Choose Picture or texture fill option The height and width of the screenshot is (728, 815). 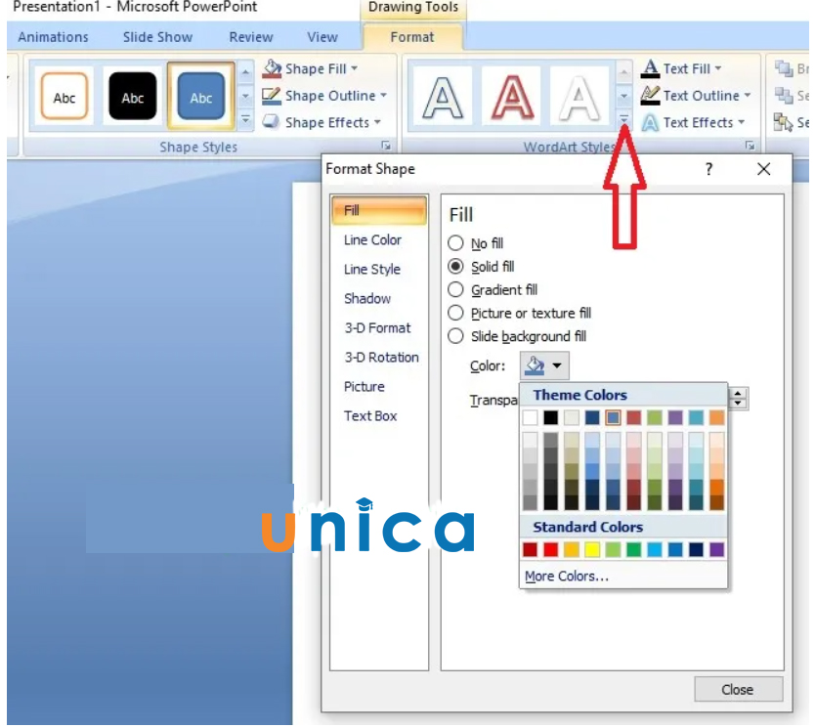[455, 314]
